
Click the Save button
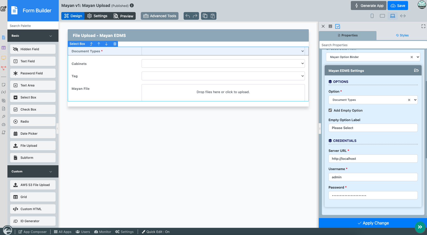[x=398, y=6]
